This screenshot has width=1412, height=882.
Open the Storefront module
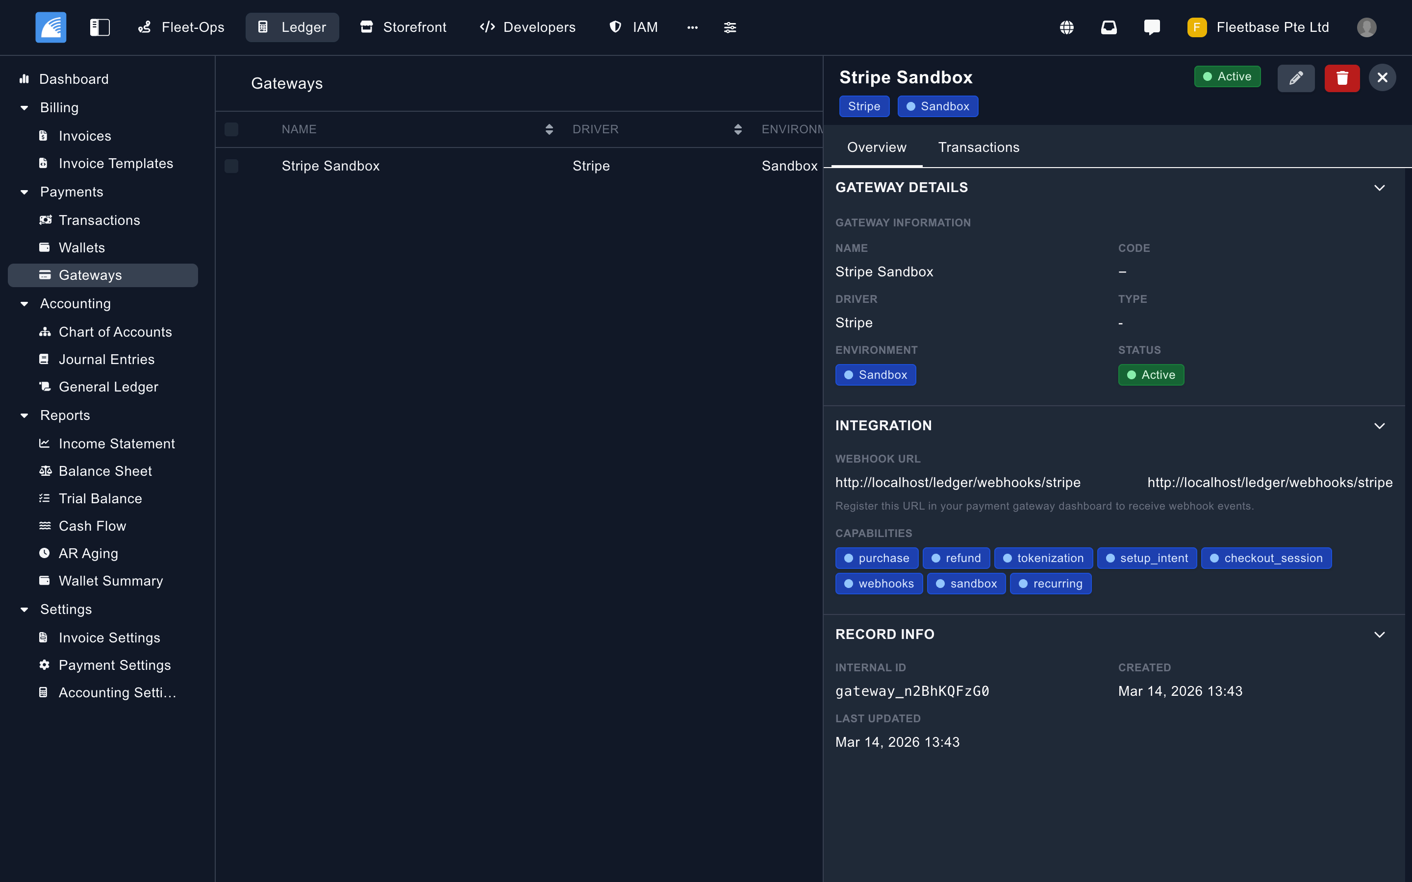403,27
